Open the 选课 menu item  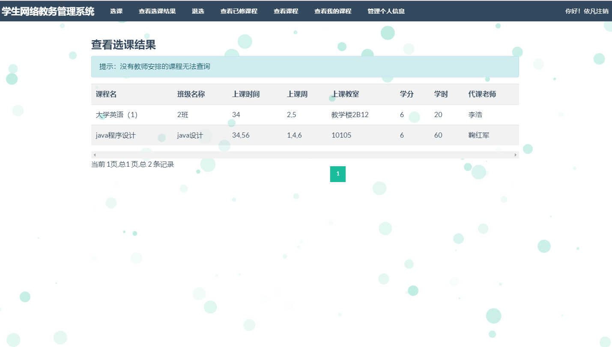click(x=116, y=11)
